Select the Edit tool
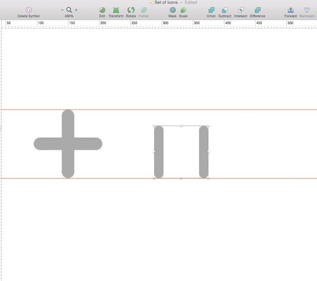Image resolution: width=317 pixels, height=281 pixels. coord(103,10)
